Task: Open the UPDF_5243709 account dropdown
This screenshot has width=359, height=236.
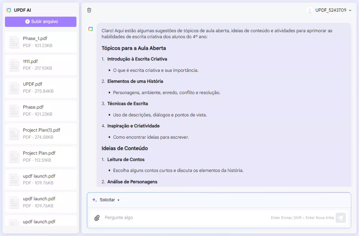Action: (330, 10)
